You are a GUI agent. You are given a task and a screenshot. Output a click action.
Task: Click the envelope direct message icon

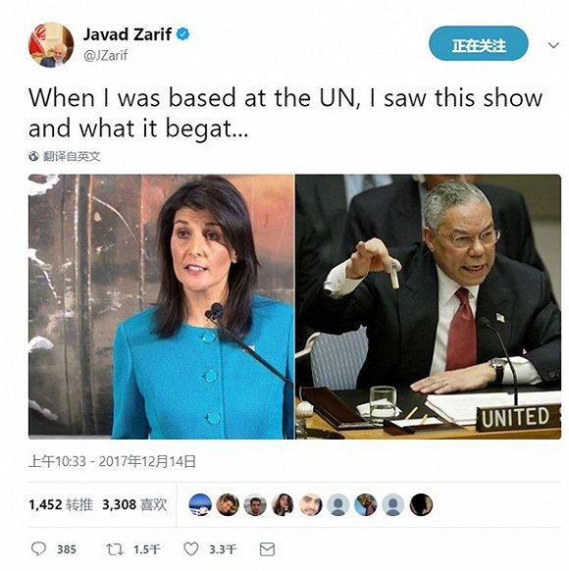point(267,549)
